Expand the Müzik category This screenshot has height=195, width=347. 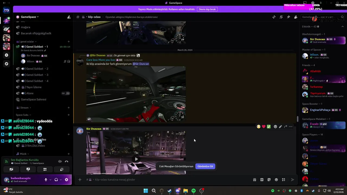click(23, 154)
